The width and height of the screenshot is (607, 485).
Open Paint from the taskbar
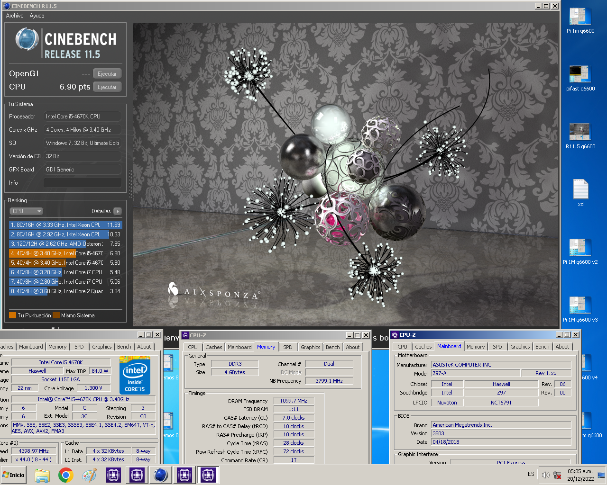[x=89, y=475]
